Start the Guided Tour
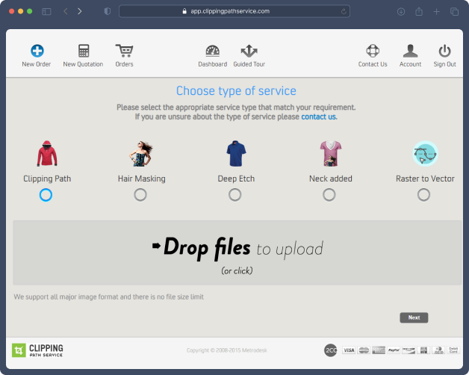The width and height of the screenshot is (469, 375). tap(249, 52)
